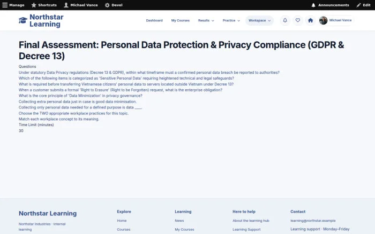This screenshot has height=234, width=375.
Task: Click the Time Limit (minutes) label
Action: coord(36,125)
